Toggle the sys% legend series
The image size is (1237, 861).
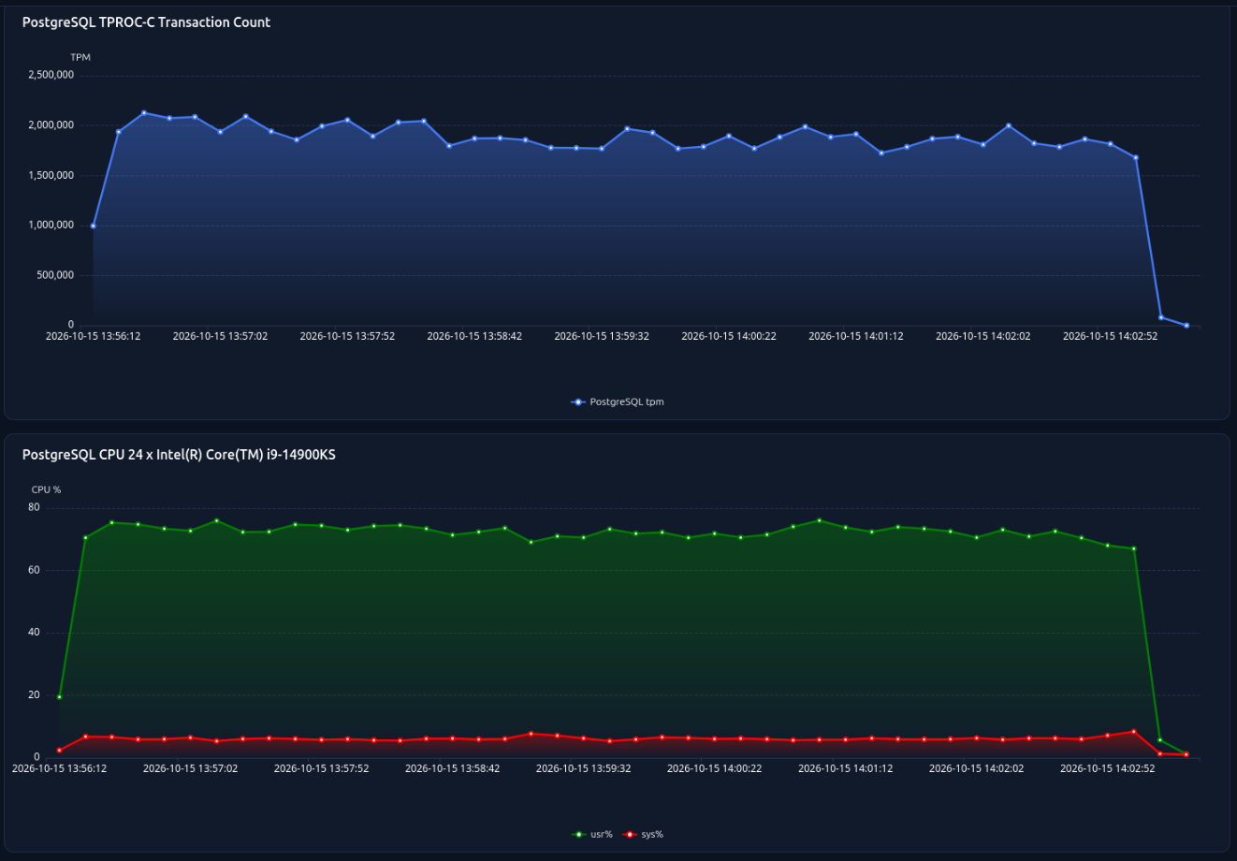644,834
